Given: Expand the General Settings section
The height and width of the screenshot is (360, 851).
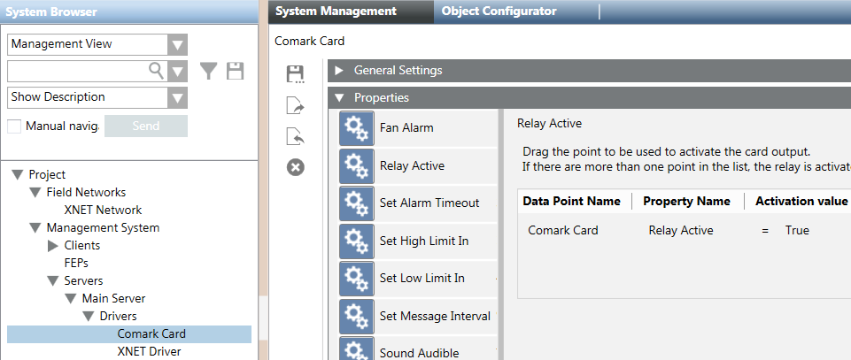Looking at the screenshot, I should [x=339, y=70].
